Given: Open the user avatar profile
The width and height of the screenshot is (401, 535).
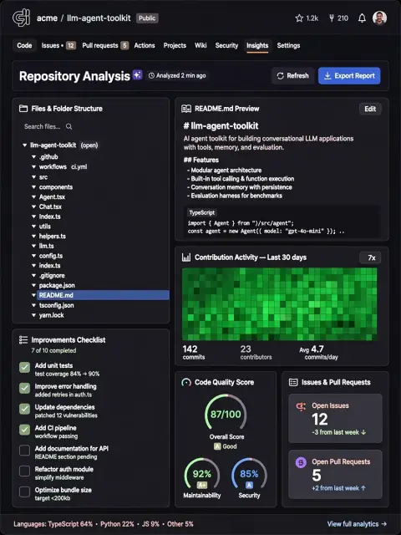Looking at the screenshot, I should click(x=379, y=18).
